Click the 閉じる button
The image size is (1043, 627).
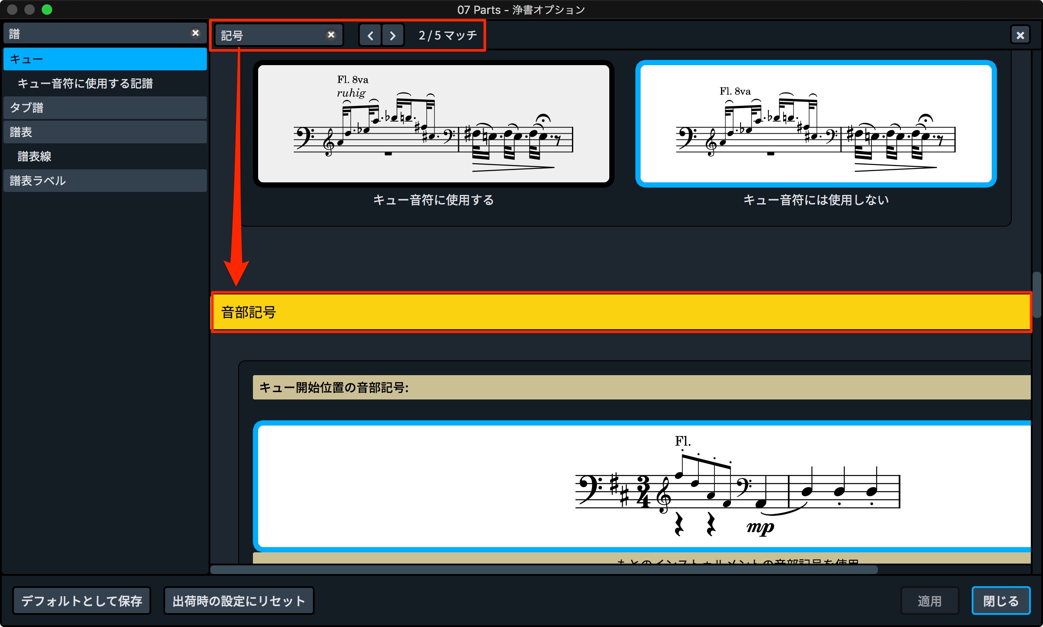(1001, 601)
